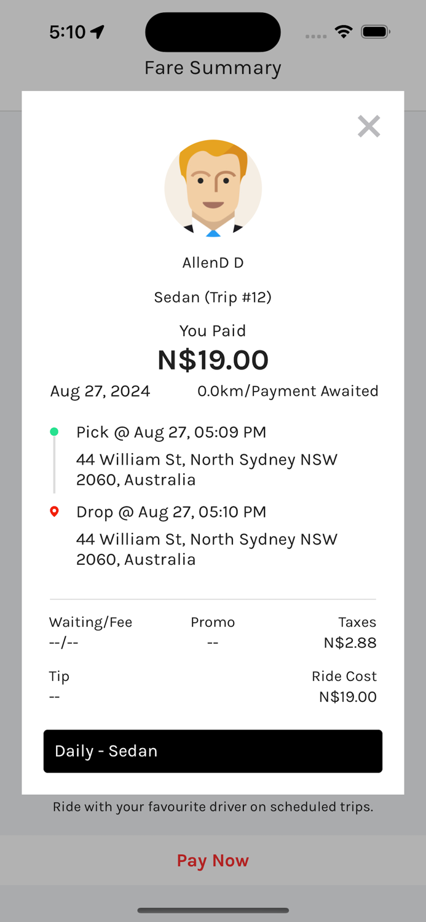Click the driver's profile picture
The height and width of the screenshot is (922, 426).
click(x=213, y=188)
